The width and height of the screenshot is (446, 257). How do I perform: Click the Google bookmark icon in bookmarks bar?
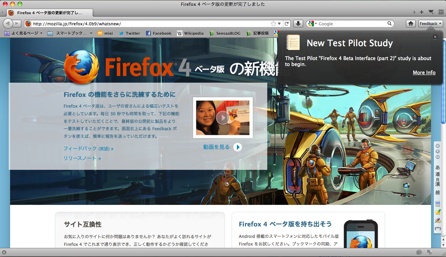click(276, 33)
